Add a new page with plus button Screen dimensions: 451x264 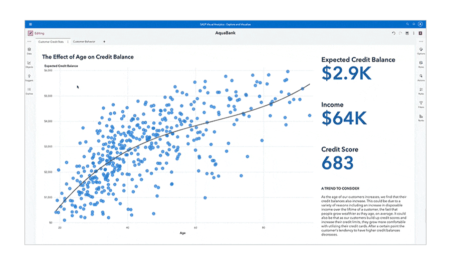pos(104,41)
